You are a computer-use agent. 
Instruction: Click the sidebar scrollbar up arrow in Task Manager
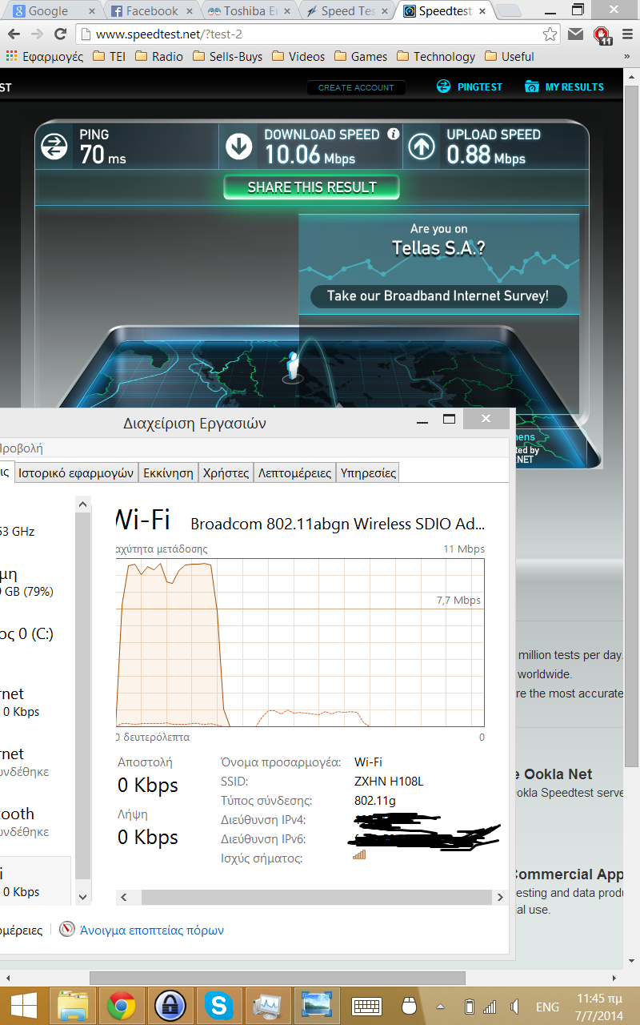pos(83,504)
